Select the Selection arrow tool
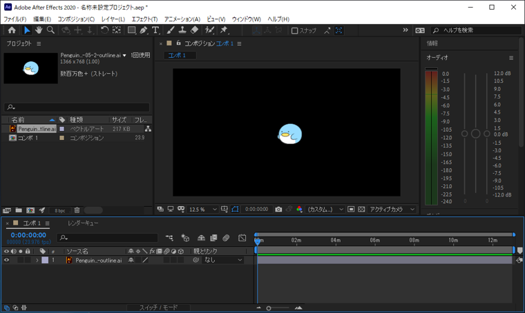 (x=27, y=30)
